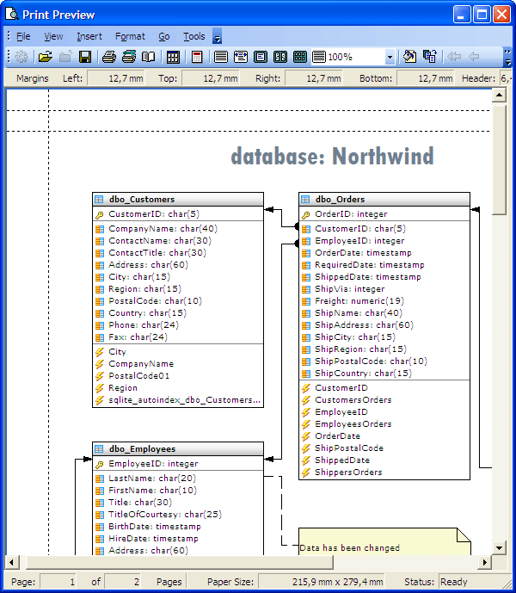
Task: Click the current page number field
Action: click(x=58, y=581)
